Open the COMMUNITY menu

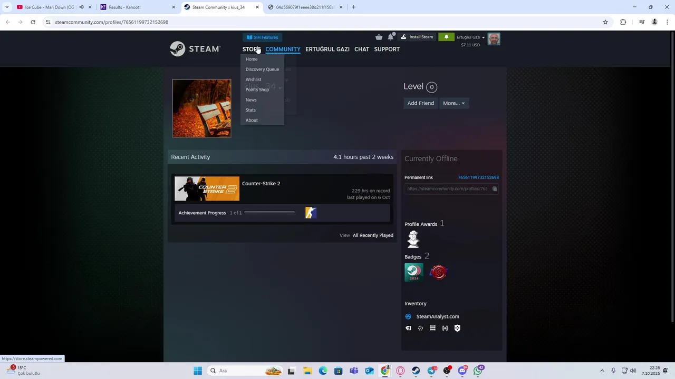tap(283, 49)
